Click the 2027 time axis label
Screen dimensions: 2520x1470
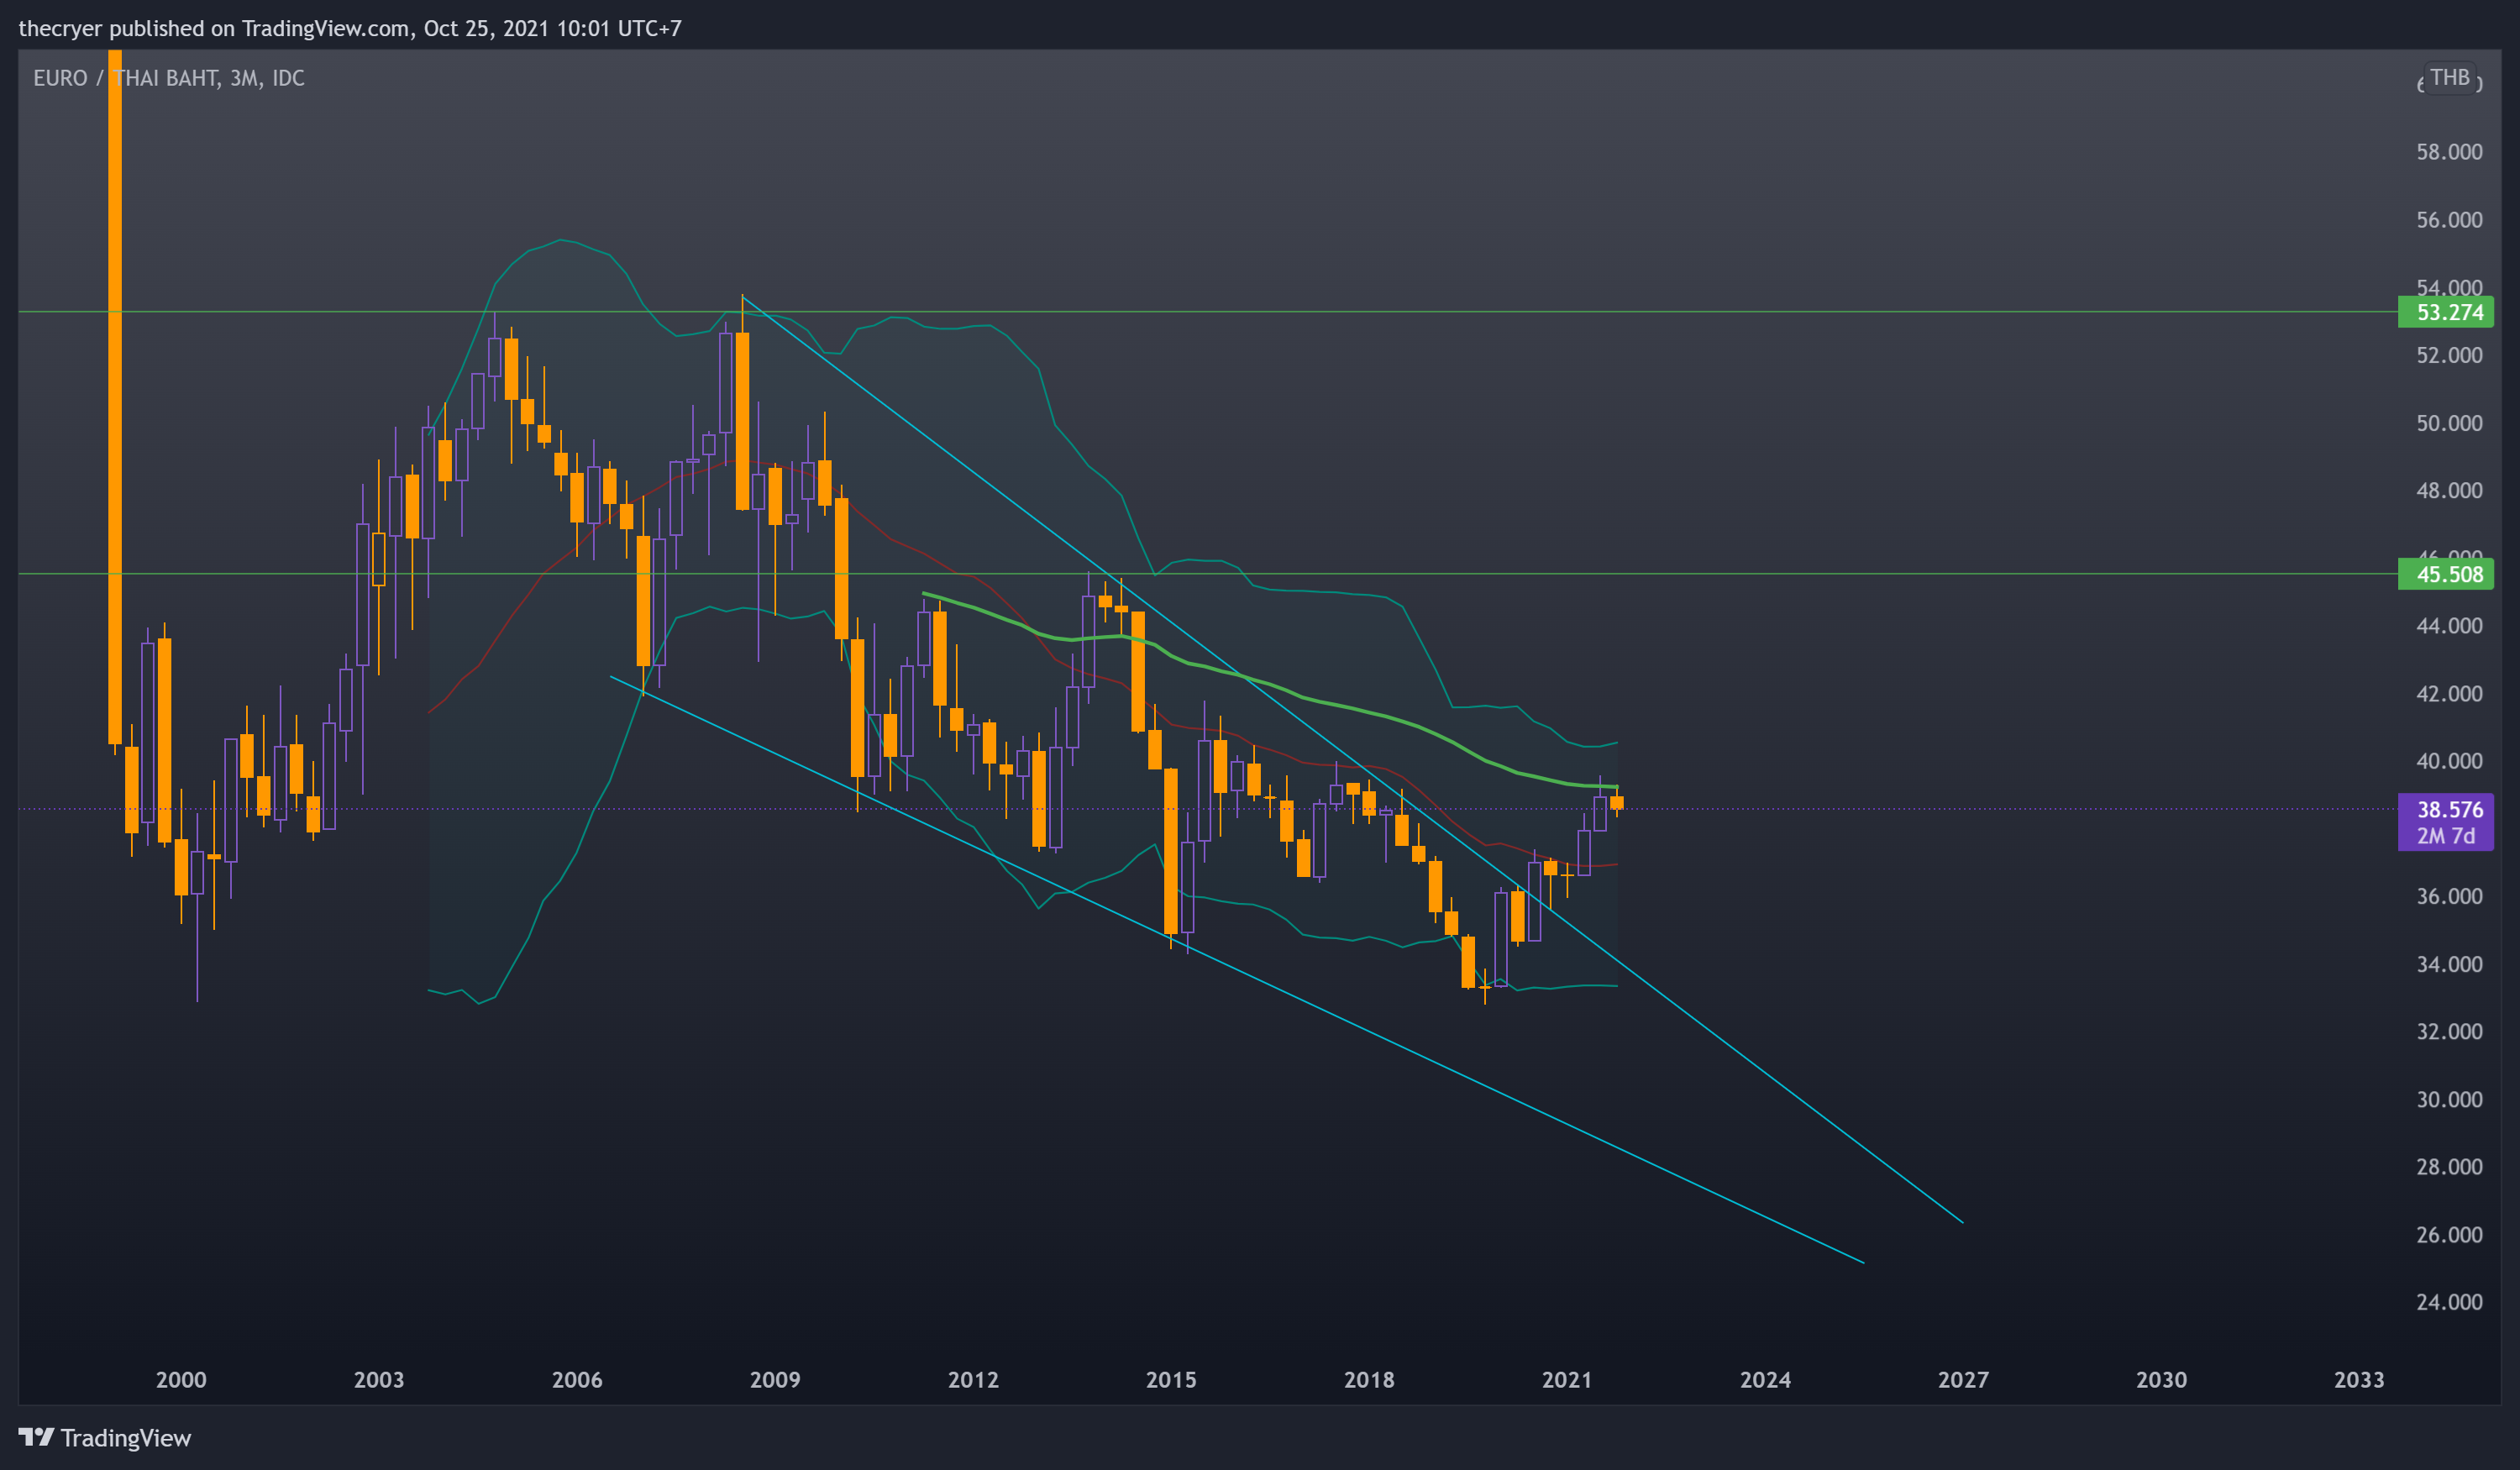(1963, 1380)
